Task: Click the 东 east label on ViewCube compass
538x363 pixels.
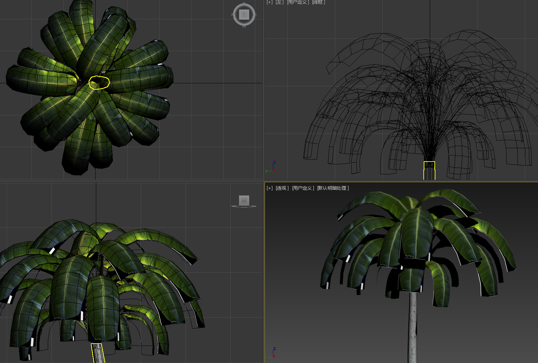Action: (x=255, y=15)
